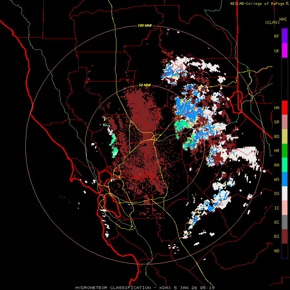
Task: Click the [CLAS] units label
Action: (272, 22)
